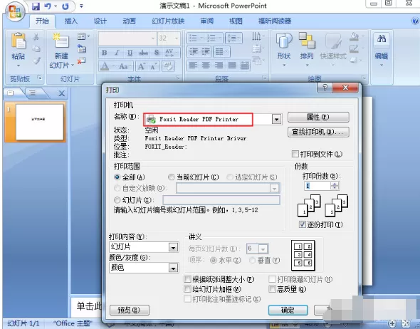Screen dimensions: 420x329
Task: Toggle italic formatting
Action: click(117, 53)
